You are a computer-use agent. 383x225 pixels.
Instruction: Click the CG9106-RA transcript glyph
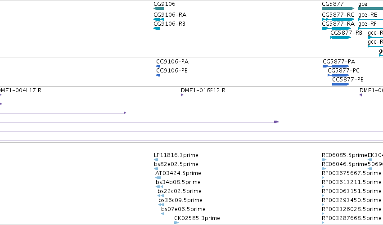pos(159,19)
